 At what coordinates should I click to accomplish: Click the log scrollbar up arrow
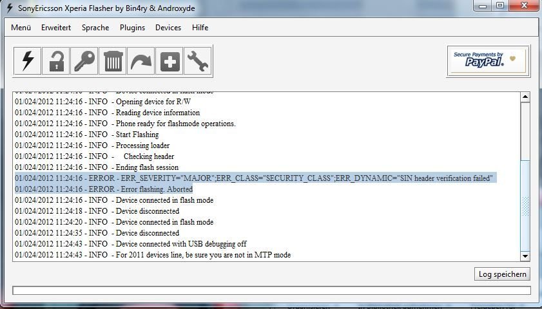(525, 97)
